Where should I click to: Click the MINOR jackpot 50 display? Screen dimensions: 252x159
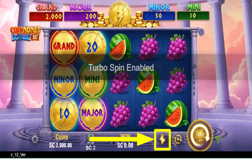159,16
